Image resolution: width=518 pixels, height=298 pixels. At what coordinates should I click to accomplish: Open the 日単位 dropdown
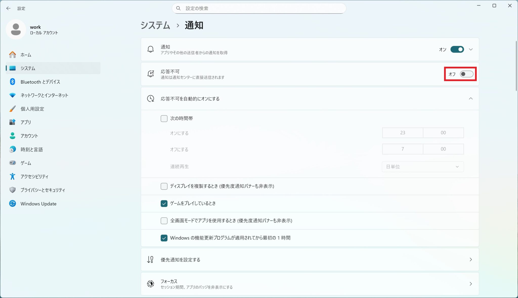click(x=423, y=167)
